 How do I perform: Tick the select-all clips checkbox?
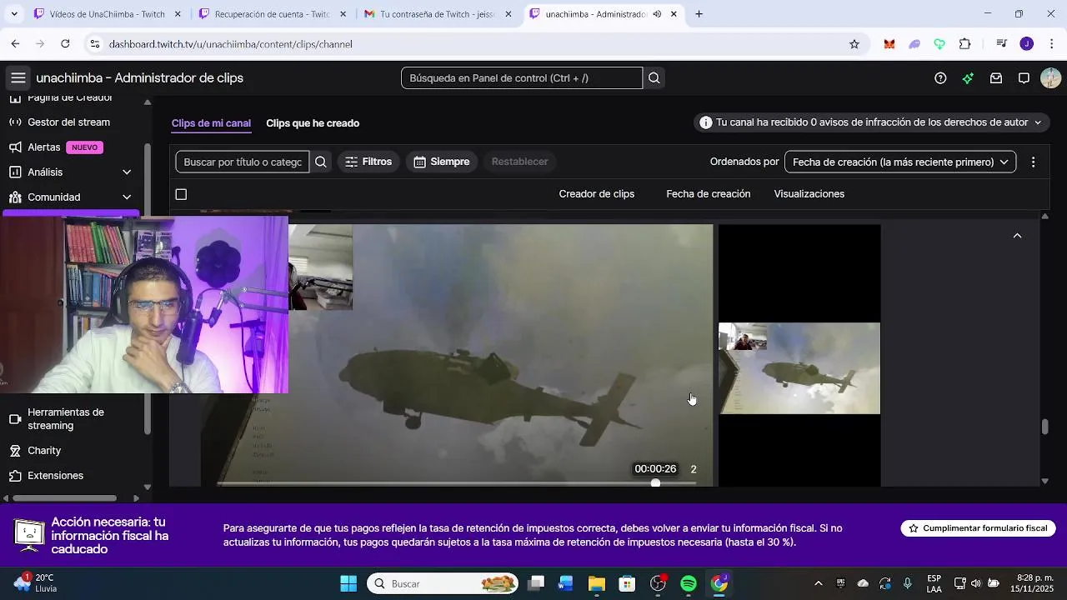tap(181, 194)
